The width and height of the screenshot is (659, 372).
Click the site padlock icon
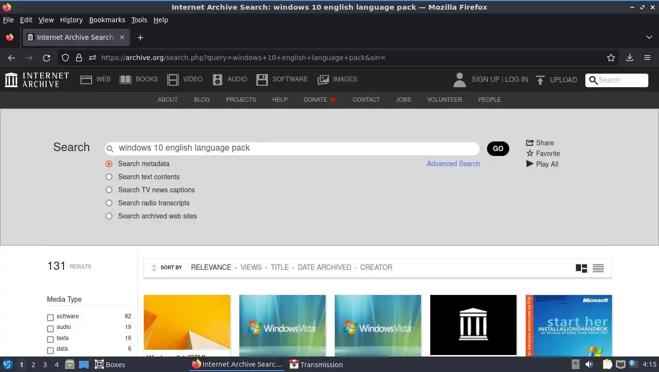tap(79, 58)
